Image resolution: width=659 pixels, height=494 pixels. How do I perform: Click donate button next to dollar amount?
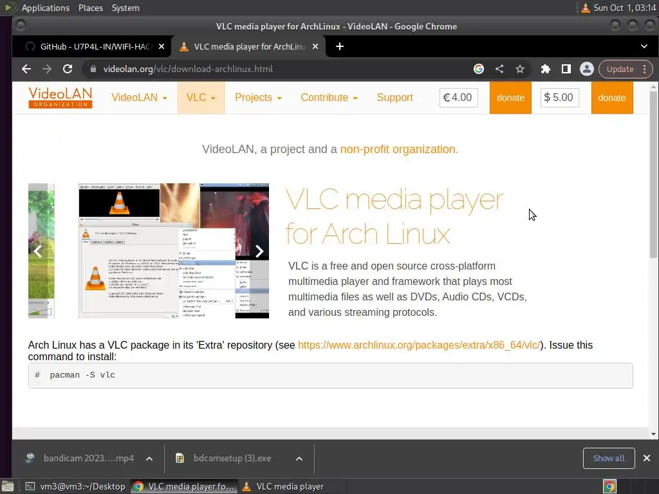tap(612, 98)
